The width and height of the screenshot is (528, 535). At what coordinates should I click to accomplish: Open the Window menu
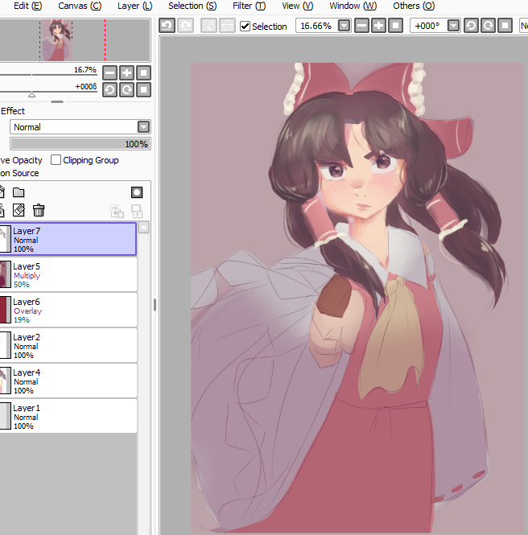(353, 6)
